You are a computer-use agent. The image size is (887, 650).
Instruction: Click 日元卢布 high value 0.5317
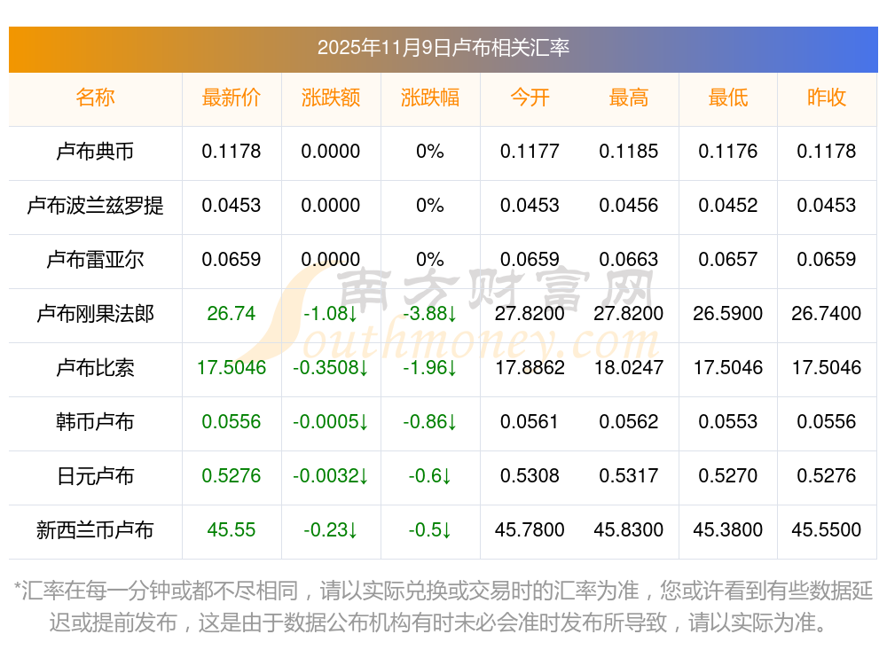[629, 476]
